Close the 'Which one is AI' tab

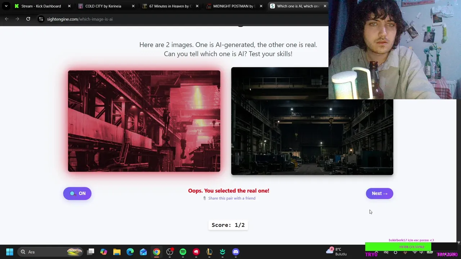point(325,6)
